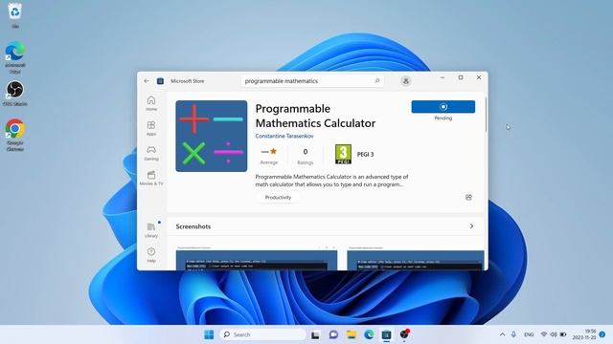Open the Home section in sidebar
This screenshot has width=613, height=344.
pos(151,103)
